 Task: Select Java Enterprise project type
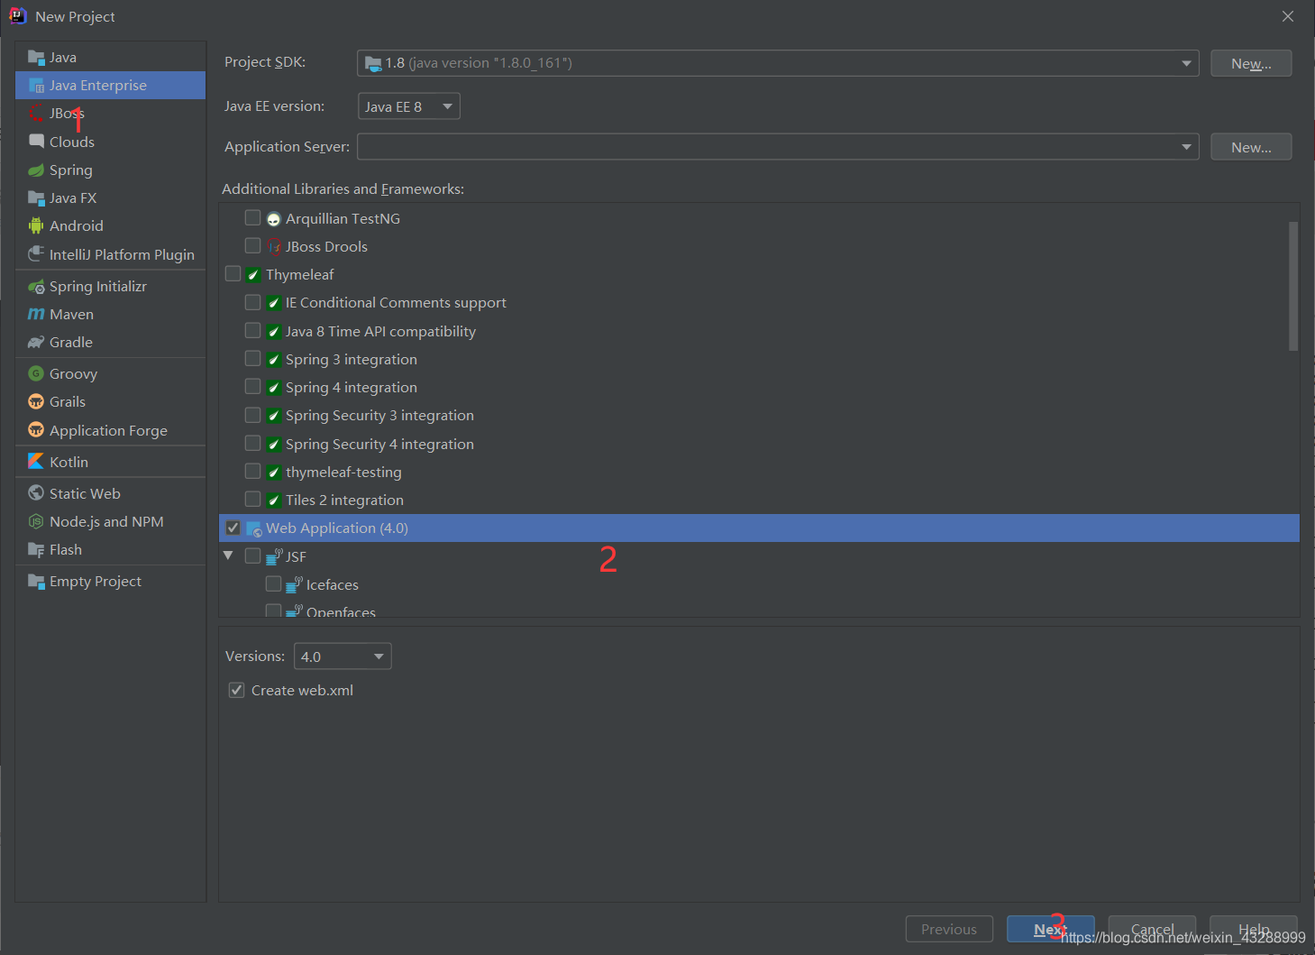tap(110, 86)
